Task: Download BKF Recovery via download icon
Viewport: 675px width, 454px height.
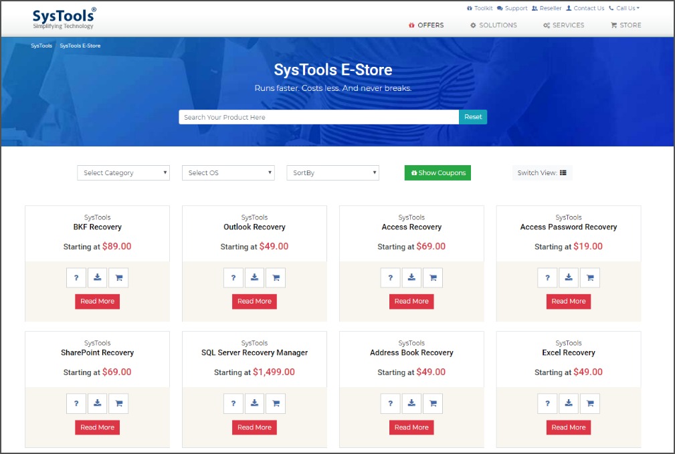Action: (x=97, y=277)
